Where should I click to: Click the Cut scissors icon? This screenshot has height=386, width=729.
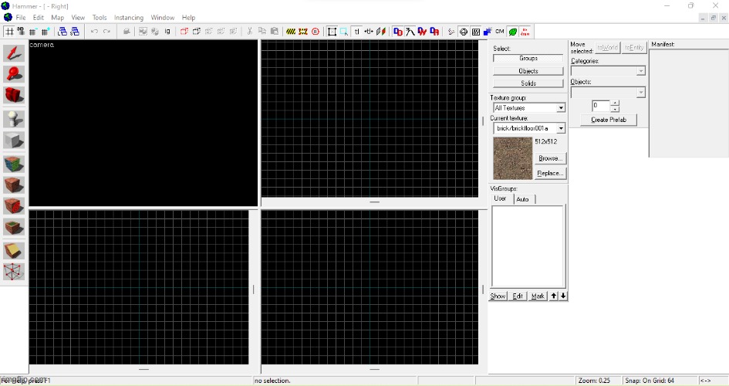coord(250,32)
